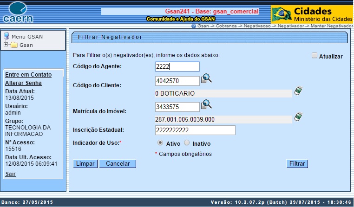Focus the Inscrição Estadual input field

click(195, 130)
